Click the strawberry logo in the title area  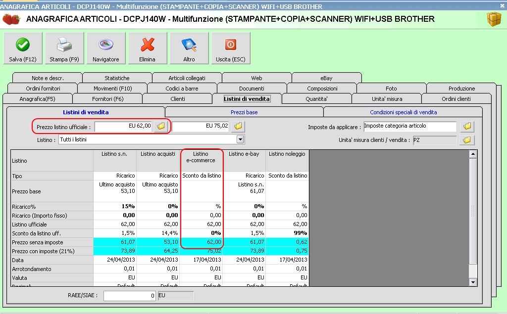pos(11,19)
